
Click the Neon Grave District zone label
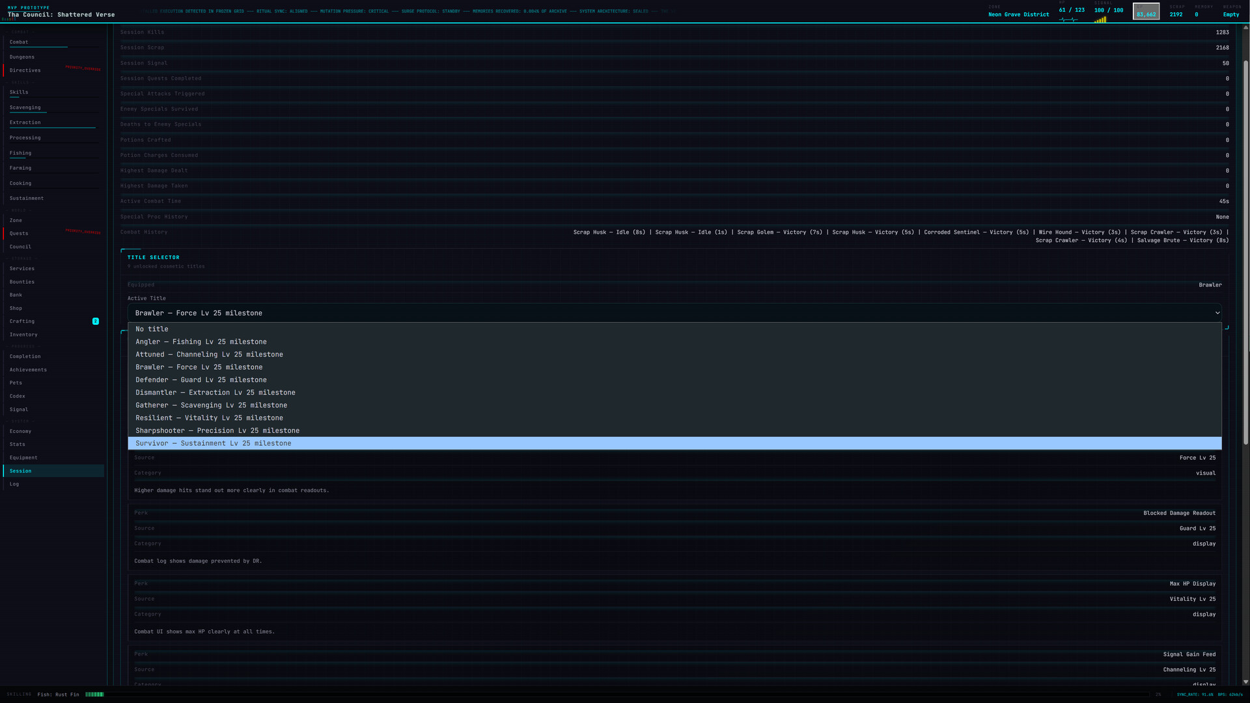click(x=1018, y=14)
